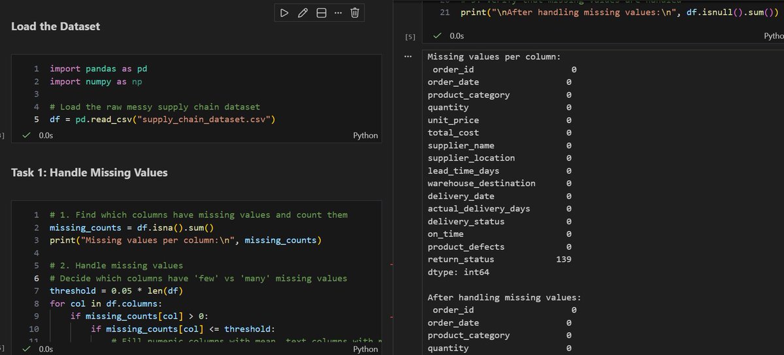
Task: Click line number 6 in Task 1 cell
Action: 37,278
